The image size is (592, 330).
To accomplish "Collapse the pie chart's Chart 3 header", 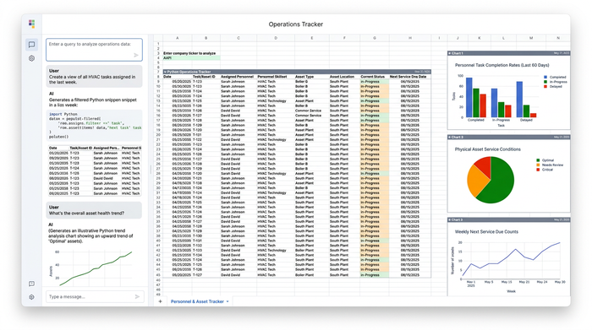I will [450, 137].
